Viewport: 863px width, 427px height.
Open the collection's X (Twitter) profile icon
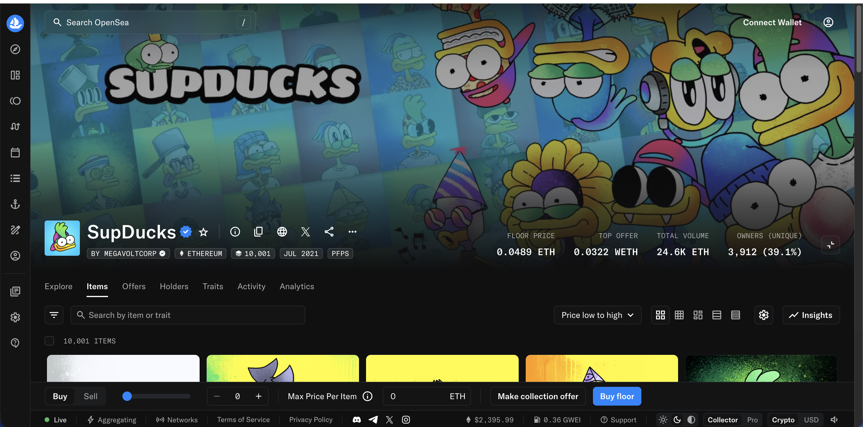pyautogui.click(x=305, y=232)
